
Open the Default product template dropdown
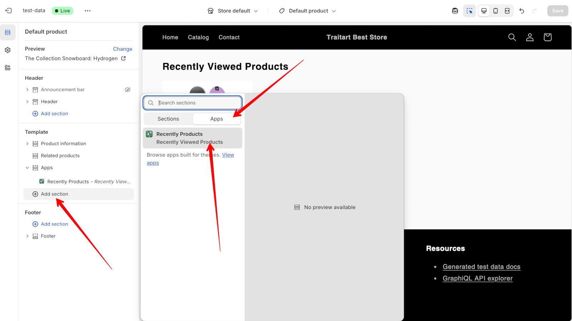tap(307, 11)
